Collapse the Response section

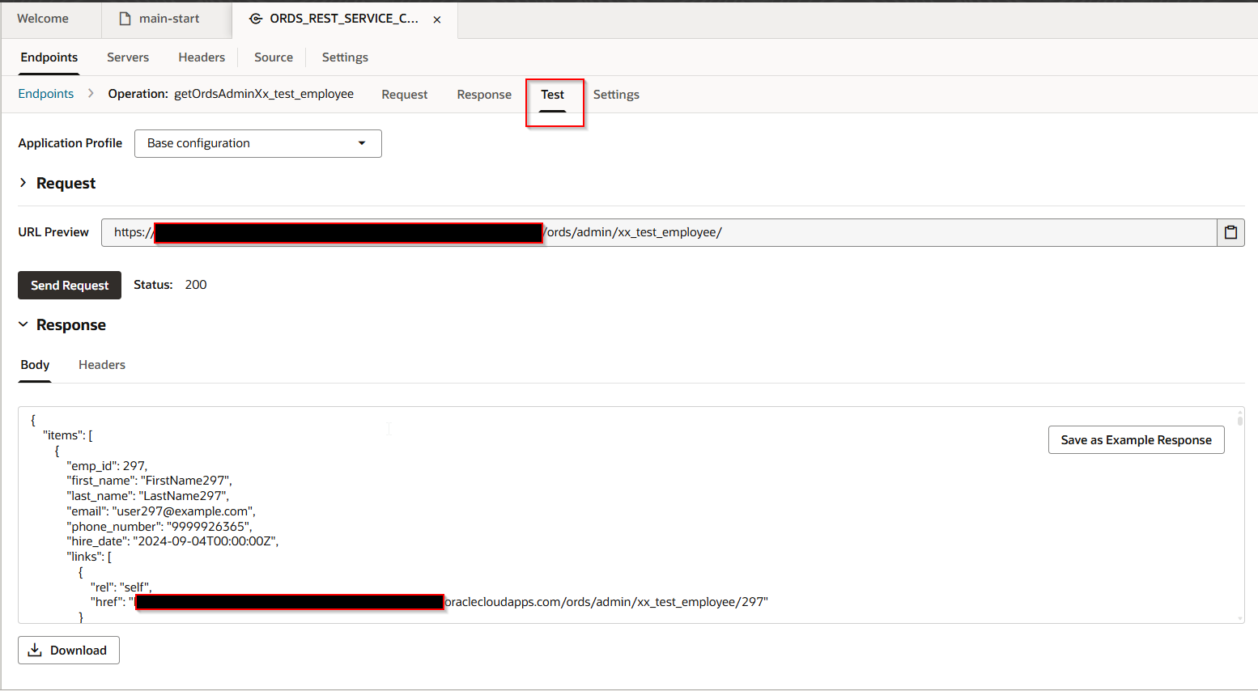pyautogui.click(x=23, y=324)
